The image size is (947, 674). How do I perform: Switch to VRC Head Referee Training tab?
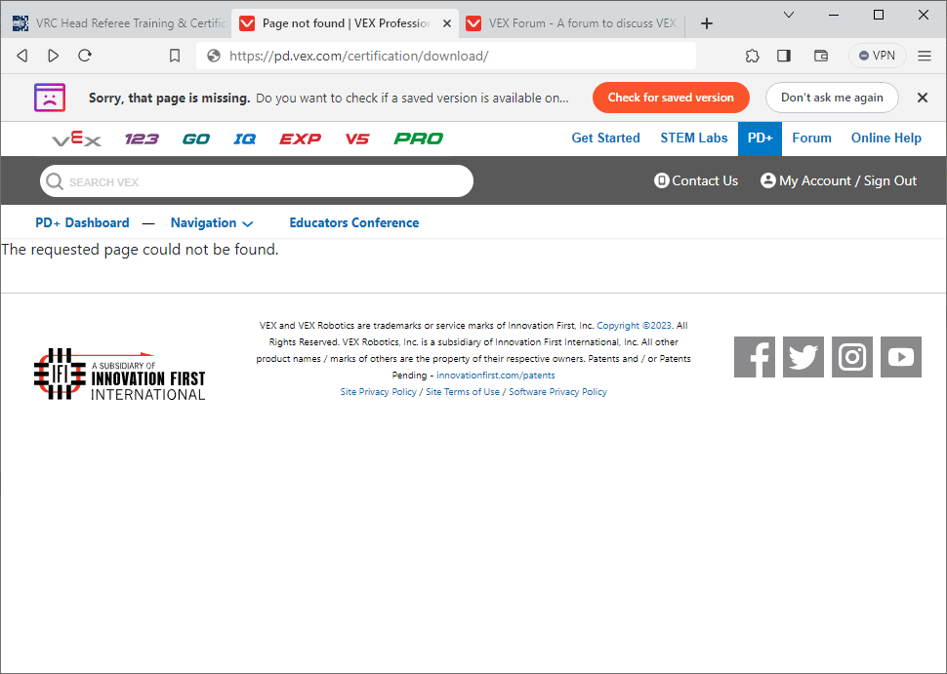point(118,23)
